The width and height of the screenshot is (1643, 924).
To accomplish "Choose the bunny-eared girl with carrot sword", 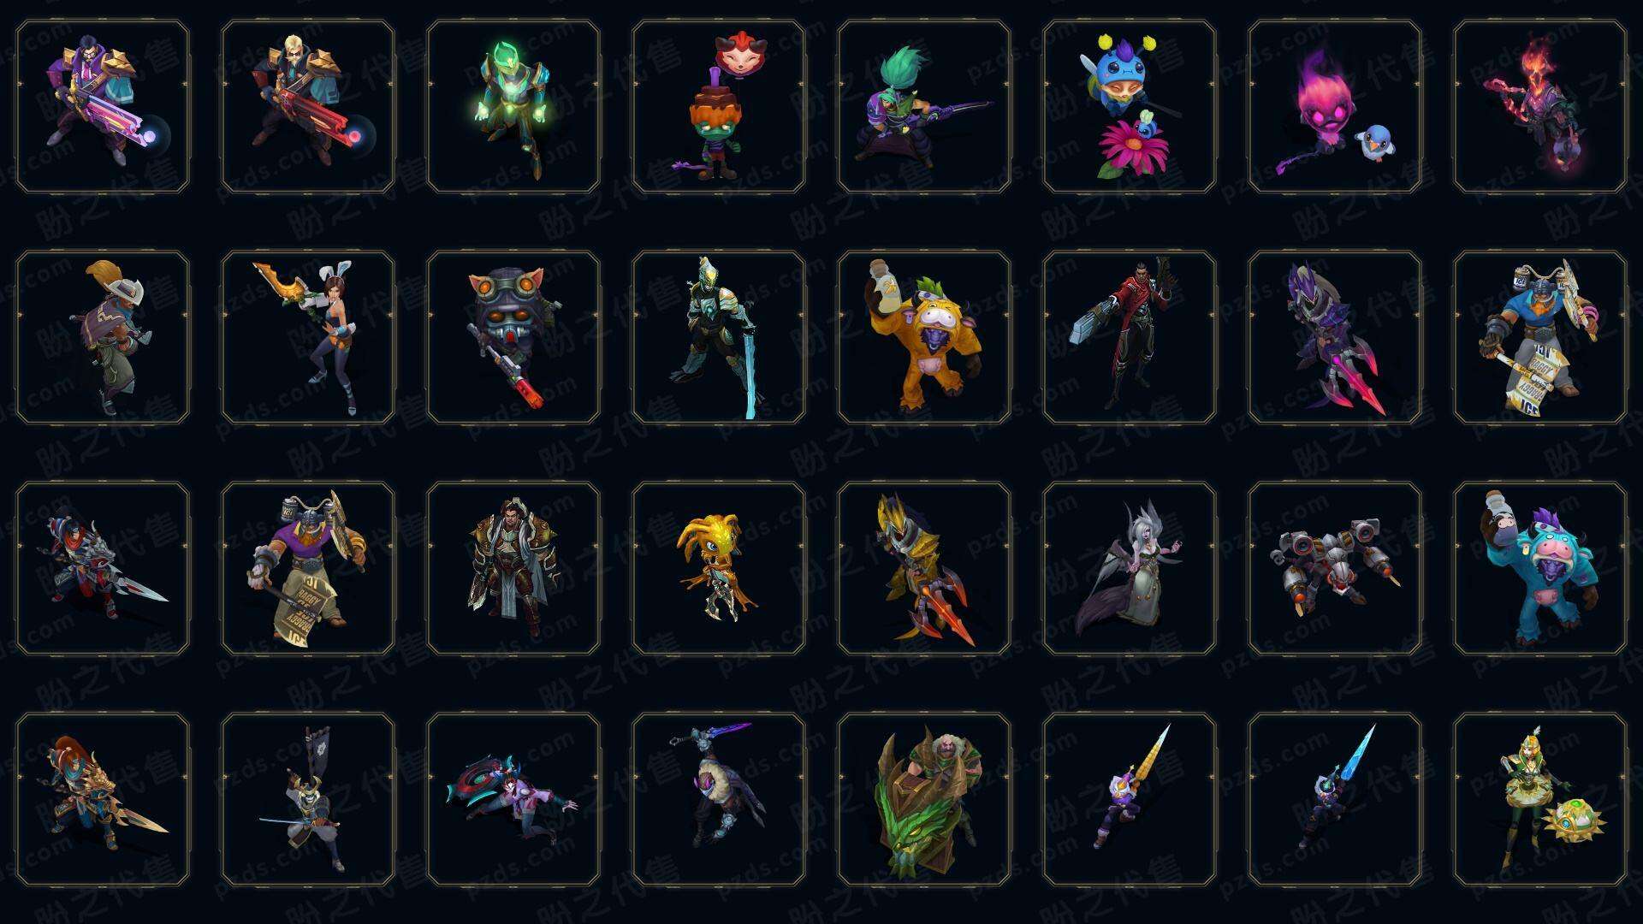I will [x=308, y=338].
